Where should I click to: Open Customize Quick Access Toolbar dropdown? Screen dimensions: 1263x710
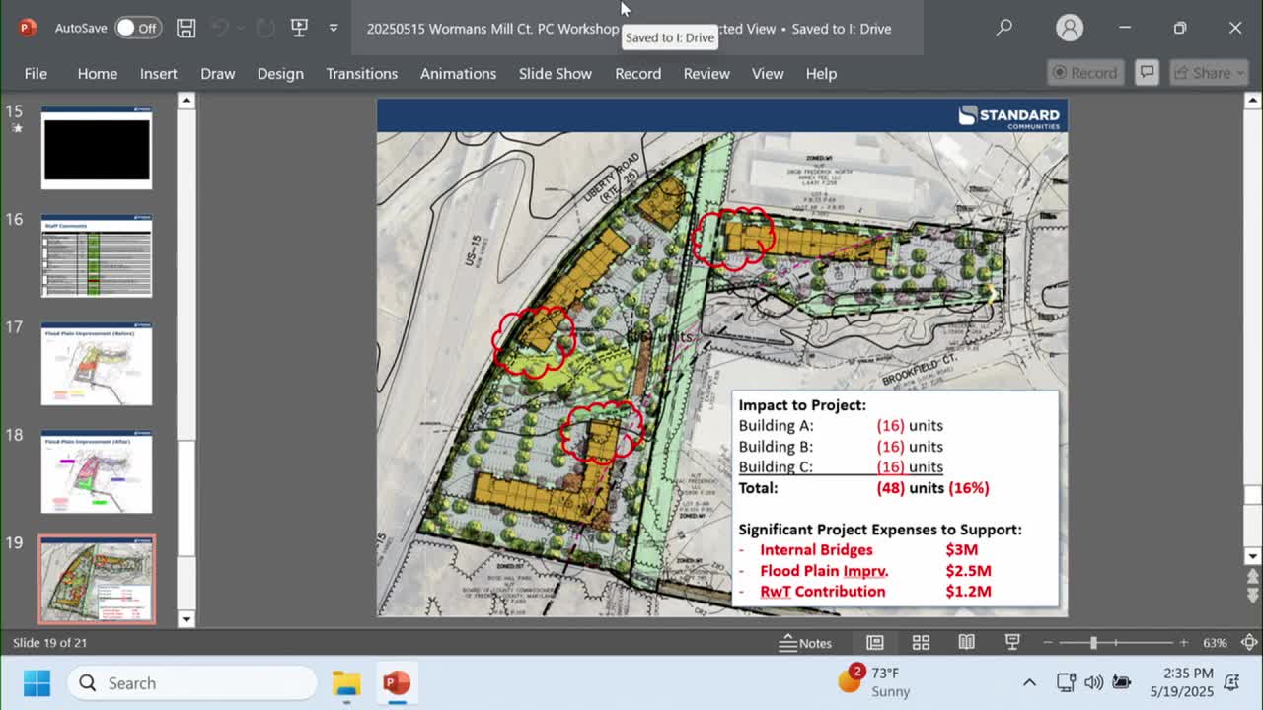tap(334, 28)
